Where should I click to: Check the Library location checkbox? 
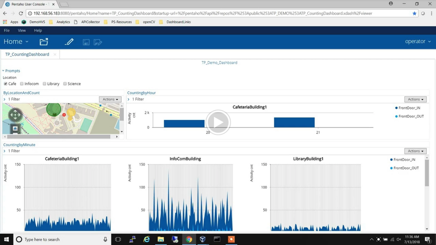45,84
